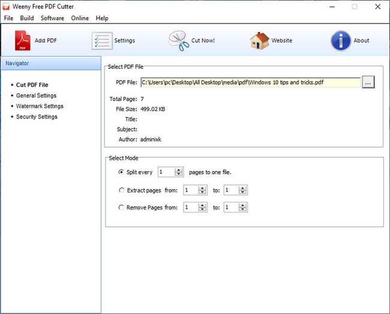390x314 pixels.
Task: Increase Remove Pages to value
Action: coord(242,205)
